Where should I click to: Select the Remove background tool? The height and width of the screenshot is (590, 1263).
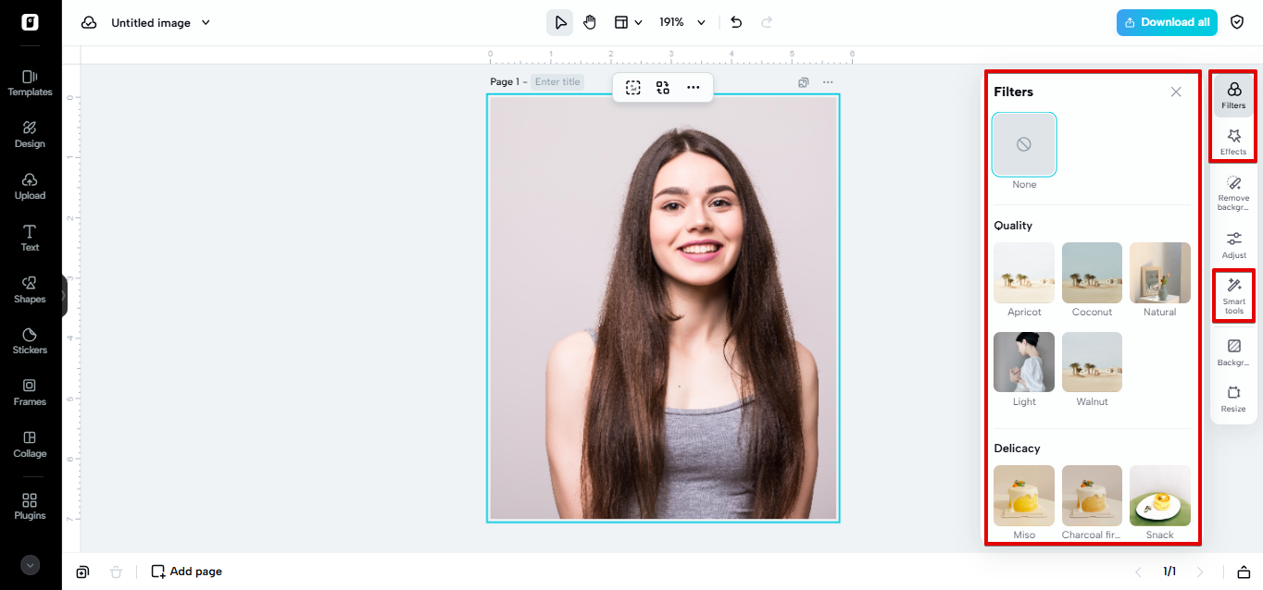tap(1232, 194)
